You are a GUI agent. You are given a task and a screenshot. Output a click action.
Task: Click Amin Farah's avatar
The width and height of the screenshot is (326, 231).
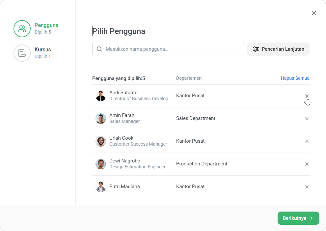[x=101, y=119]
